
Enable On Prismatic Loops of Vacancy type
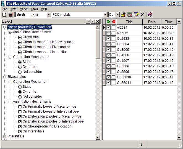[x=20, y=107]
